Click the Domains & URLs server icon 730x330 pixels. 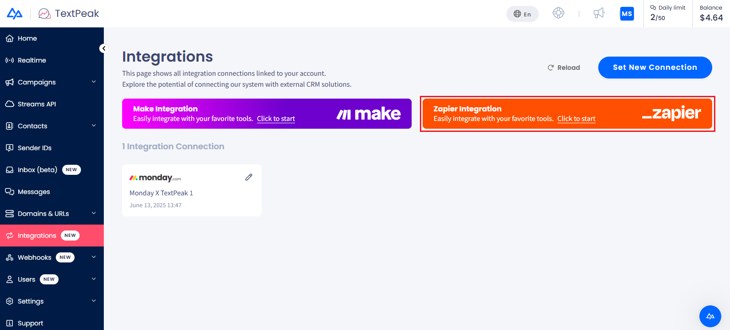pyautogui.click(x=10, y=214)
